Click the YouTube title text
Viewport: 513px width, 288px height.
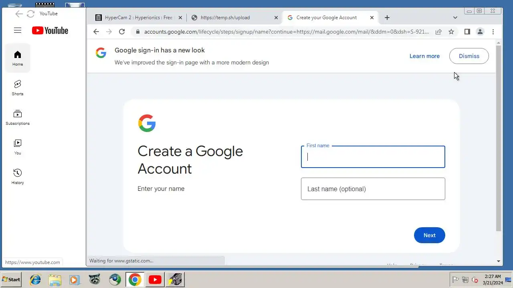(48, 14)
